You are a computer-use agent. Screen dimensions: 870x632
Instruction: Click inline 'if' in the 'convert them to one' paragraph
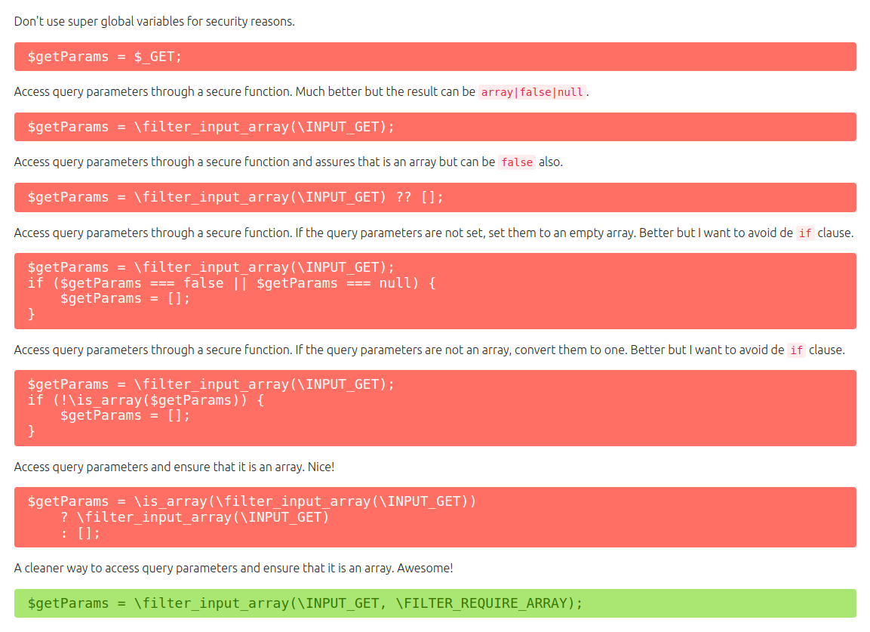(x=796, y=350)
